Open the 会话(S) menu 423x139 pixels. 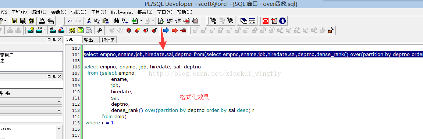tap(59, 12)
